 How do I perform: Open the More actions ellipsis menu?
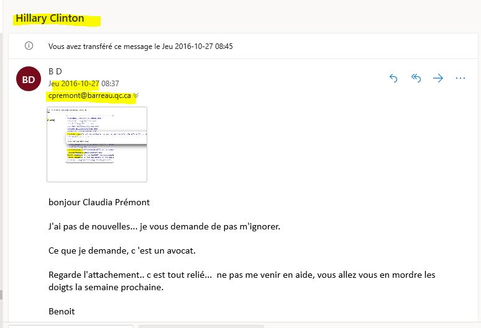coord(460,78)
